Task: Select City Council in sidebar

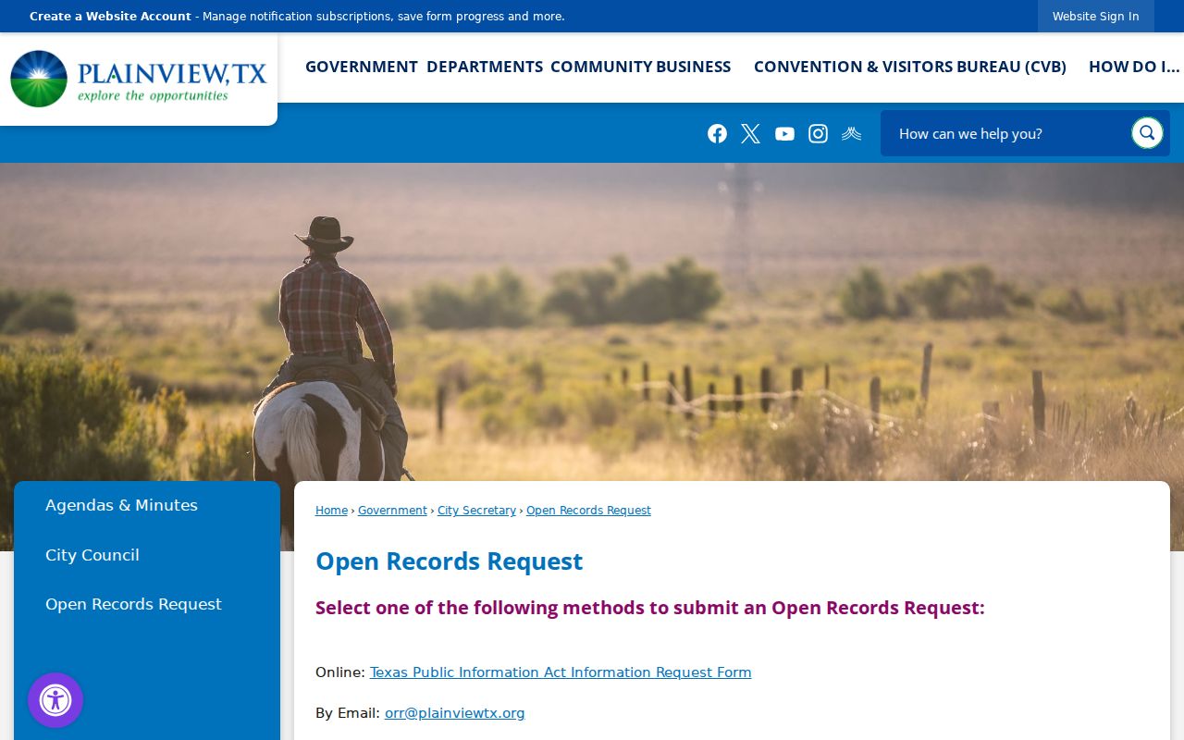Action: tap(92, 555)
